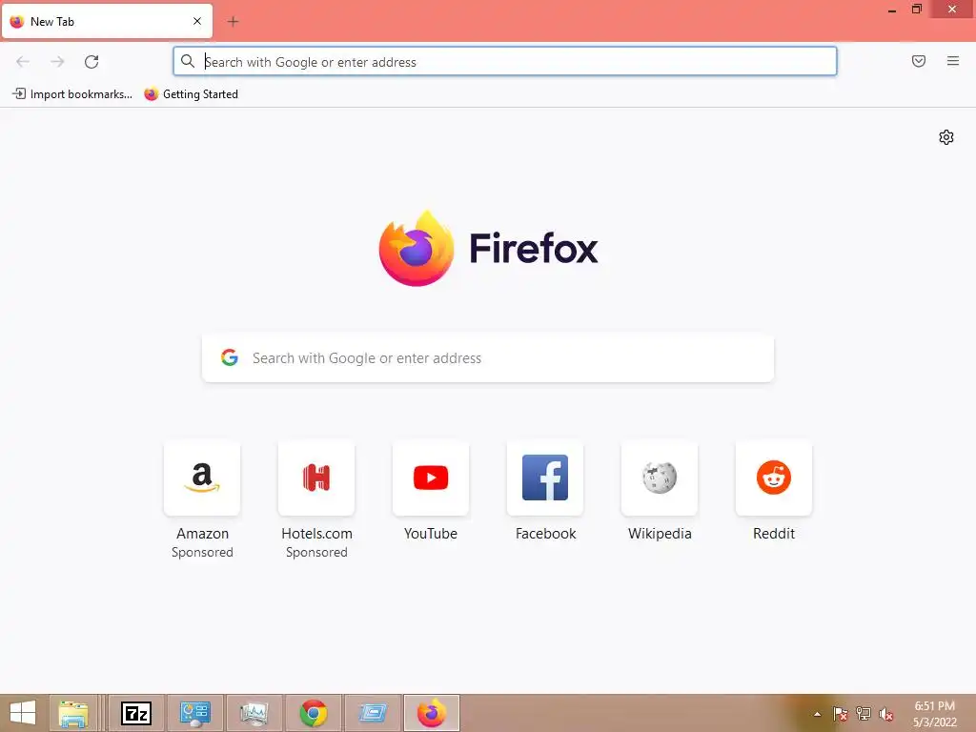Click the muted volume tray icon

pos(886,714)
